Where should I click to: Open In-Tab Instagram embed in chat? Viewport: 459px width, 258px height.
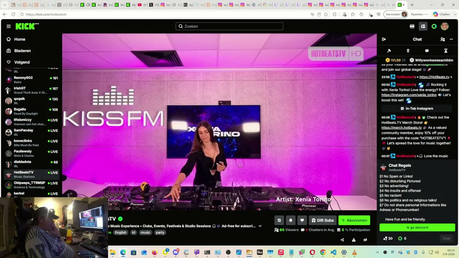(x=417, y=109)
